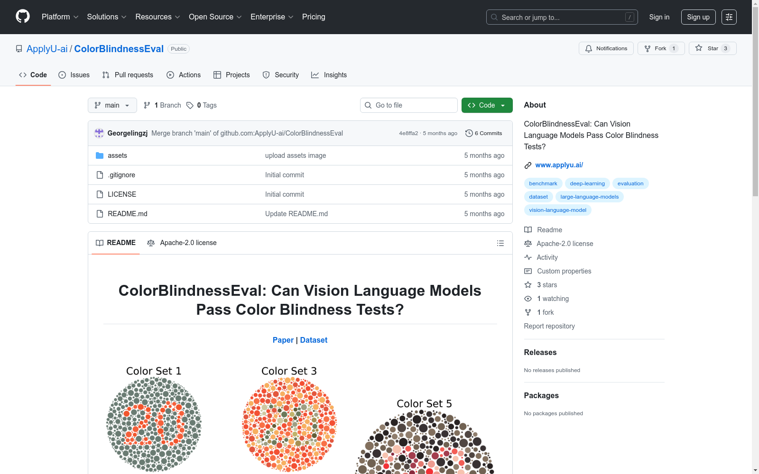Click the fork icon beside 1 fork
Screen dimensions: 759x474
[528, 312]
